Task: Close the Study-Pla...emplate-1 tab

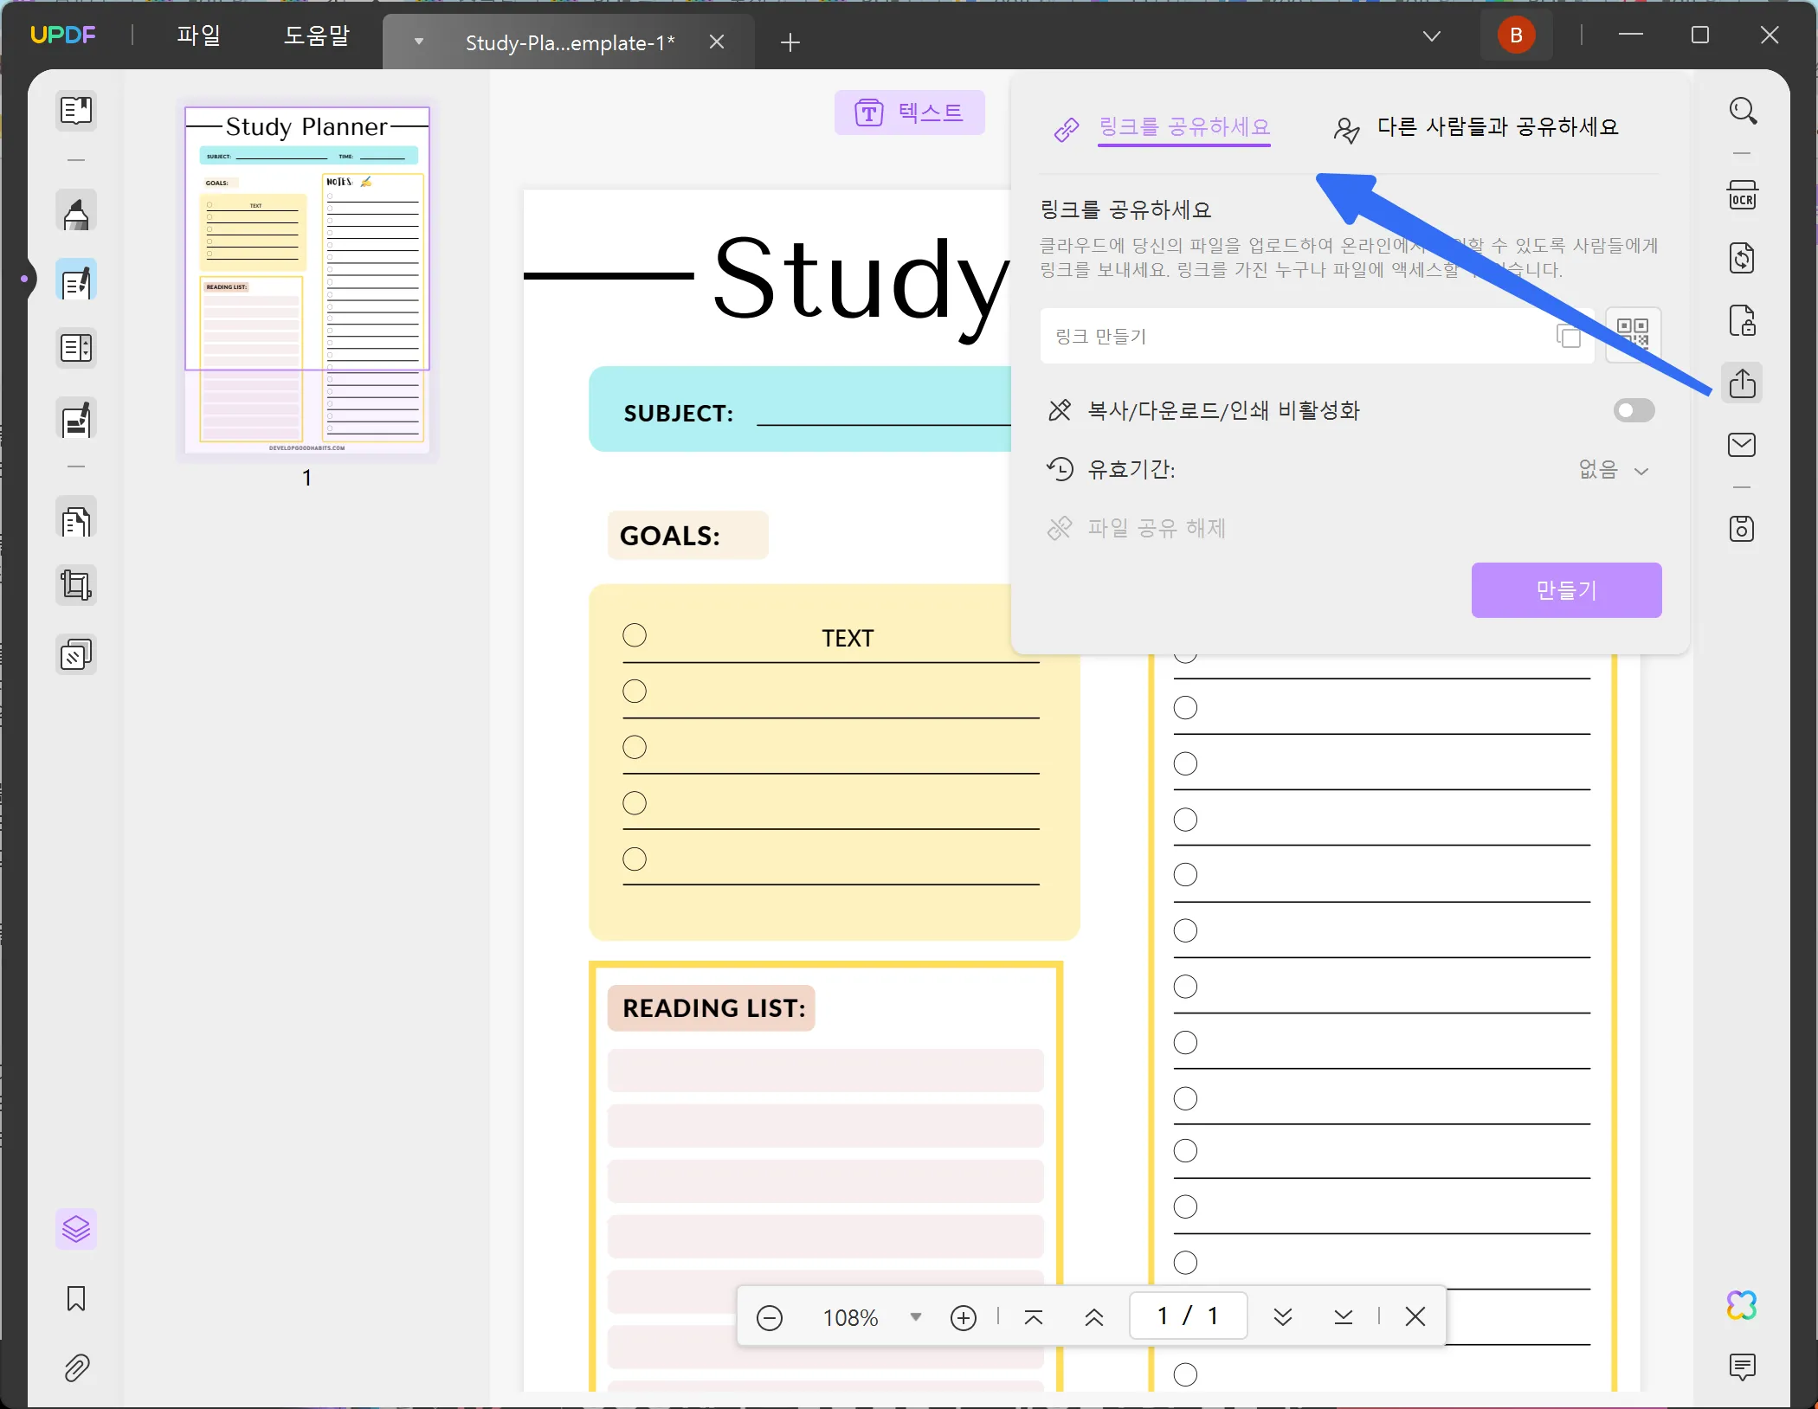Action: 717,42
